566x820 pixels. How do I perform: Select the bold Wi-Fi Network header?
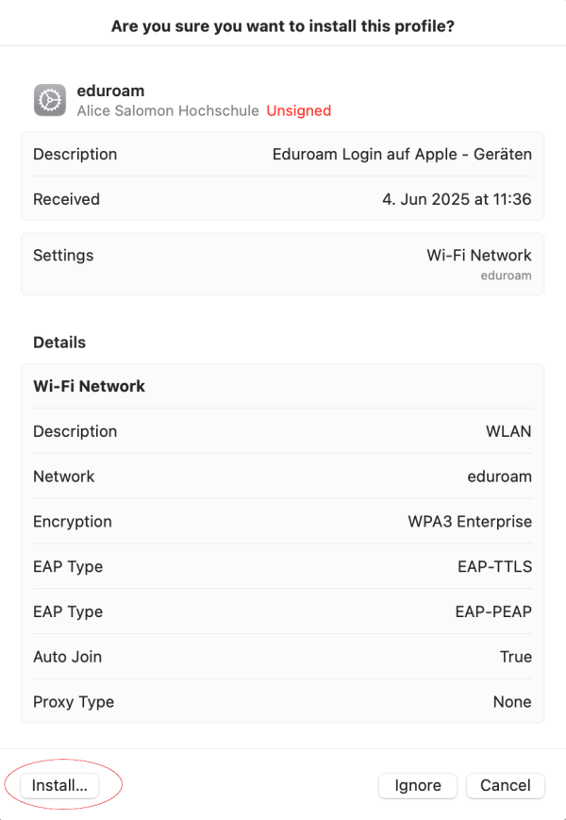(x=90, y=386)
